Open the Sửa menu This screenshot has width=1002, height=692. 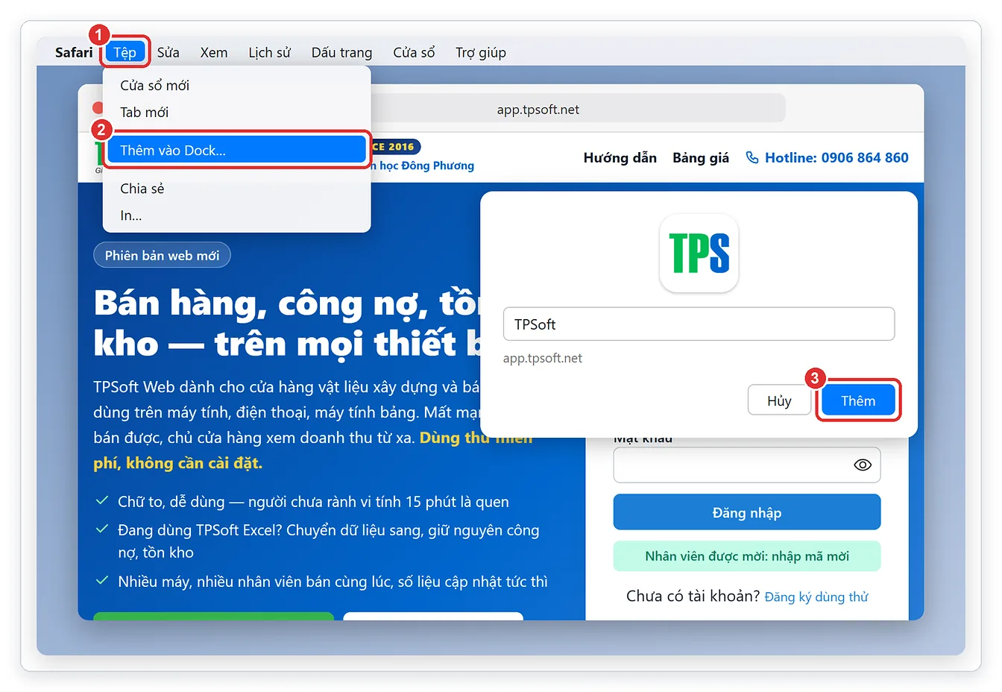click(168, 52)
